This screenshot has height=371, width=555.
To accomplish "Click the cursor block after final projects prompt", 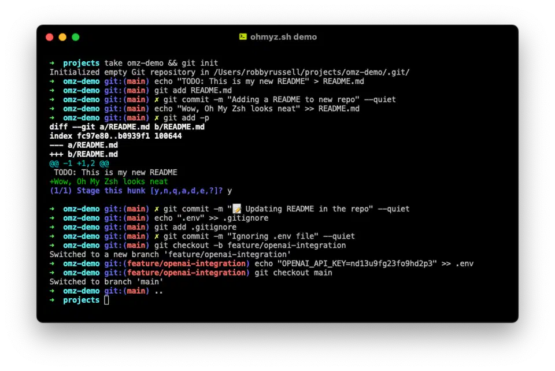I will [x=106, y=300].
